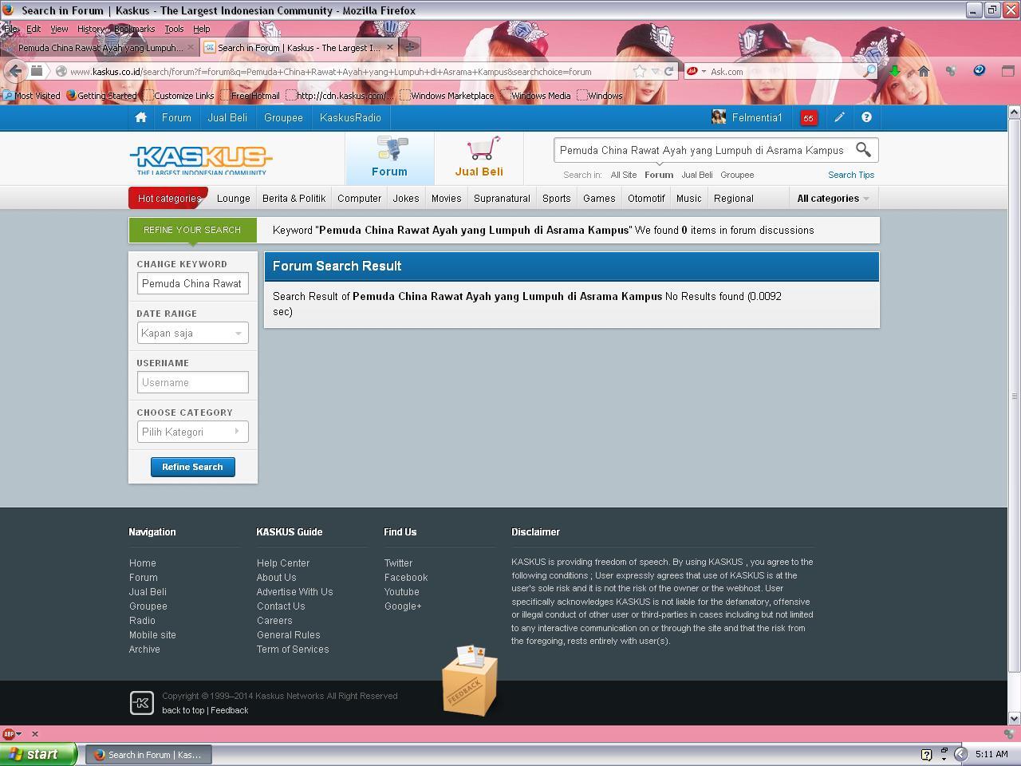Click the Refine Search button
This screenshot has width=1021, height=766.
coord(192,467)
